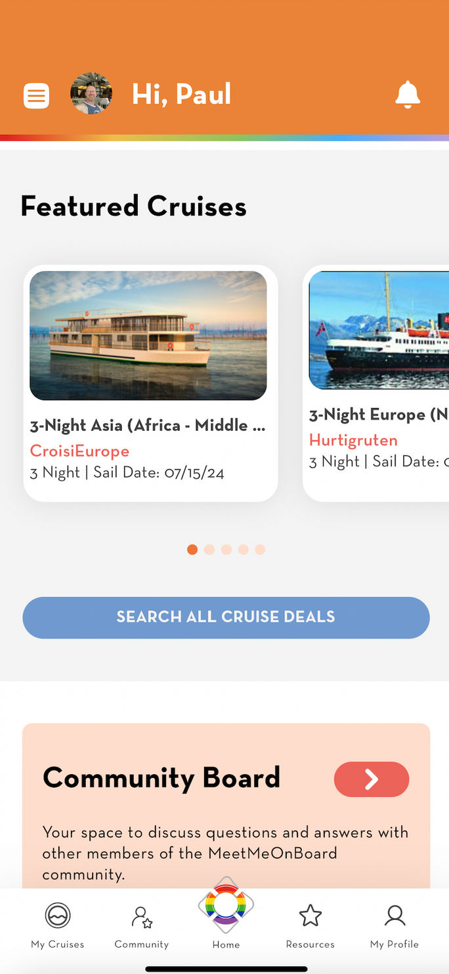Open the navigation menu via hamburger icon

click(36, 95)
